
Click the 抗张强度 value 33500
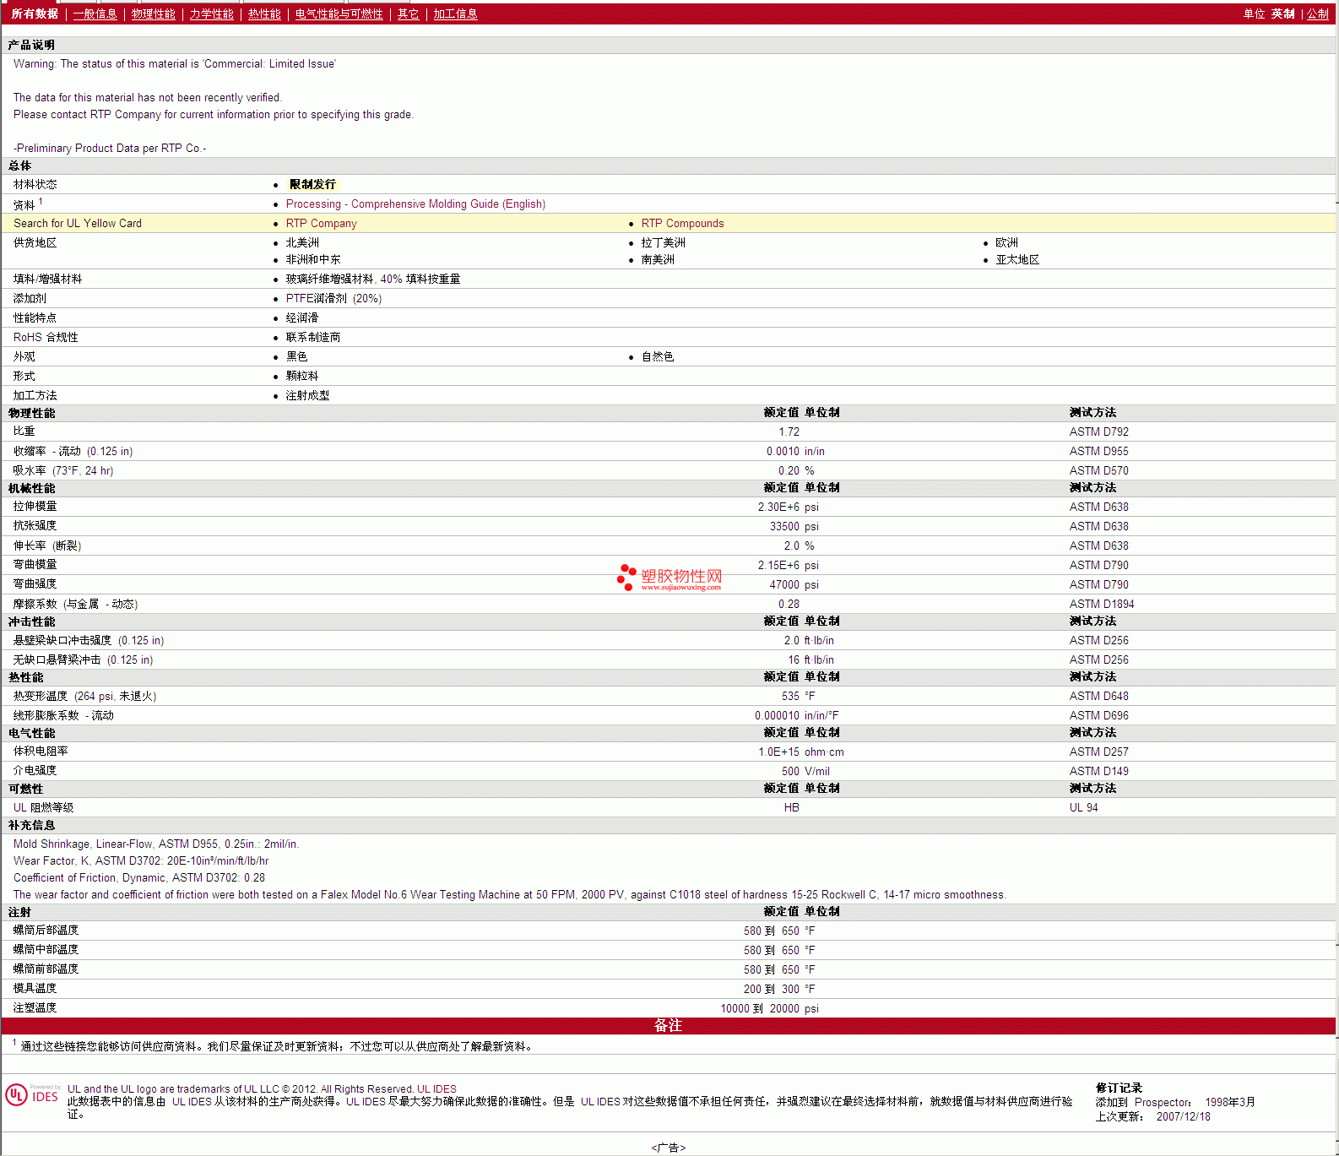pos(784,527)
